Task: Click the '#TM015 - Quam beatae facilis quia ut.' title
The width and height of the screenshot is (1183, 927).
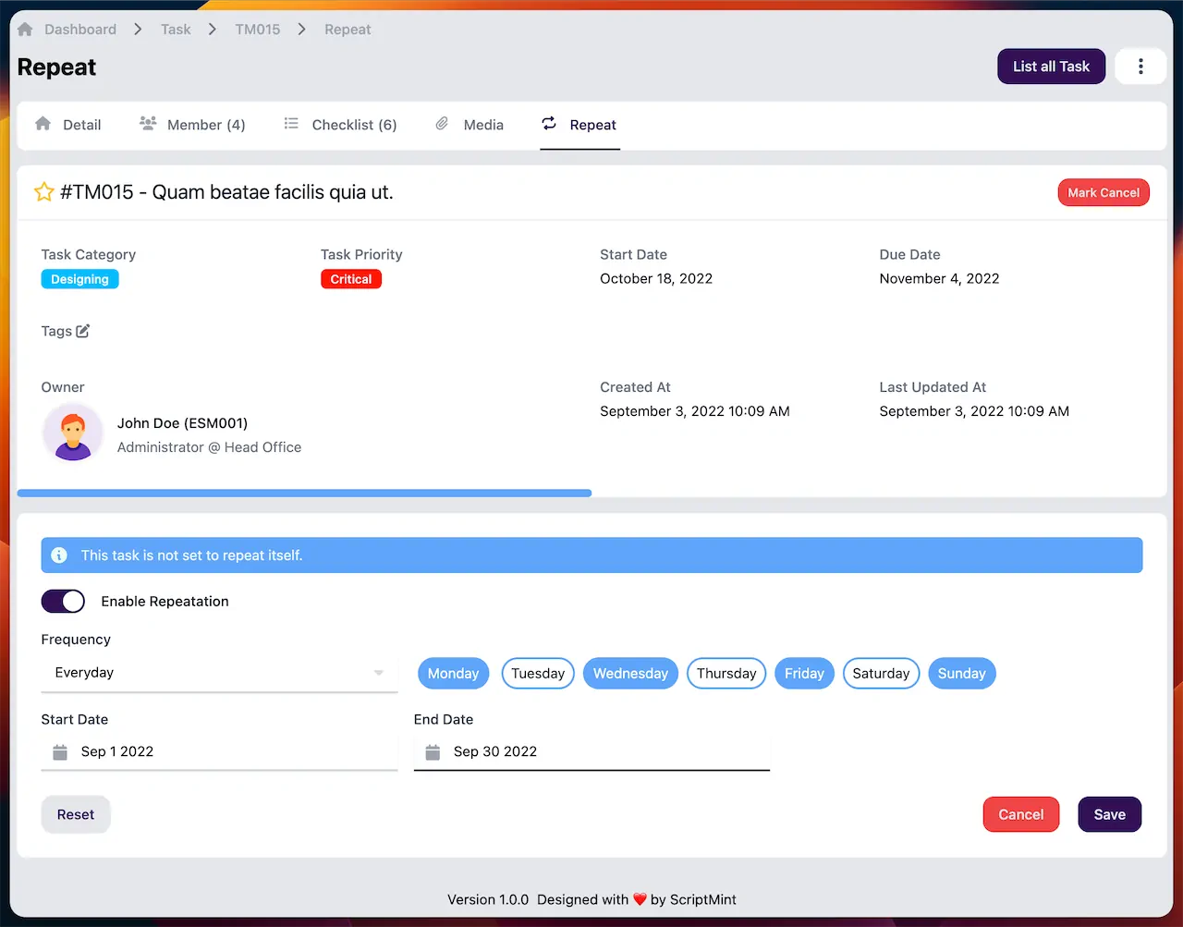Action: (x=226, y=192)
